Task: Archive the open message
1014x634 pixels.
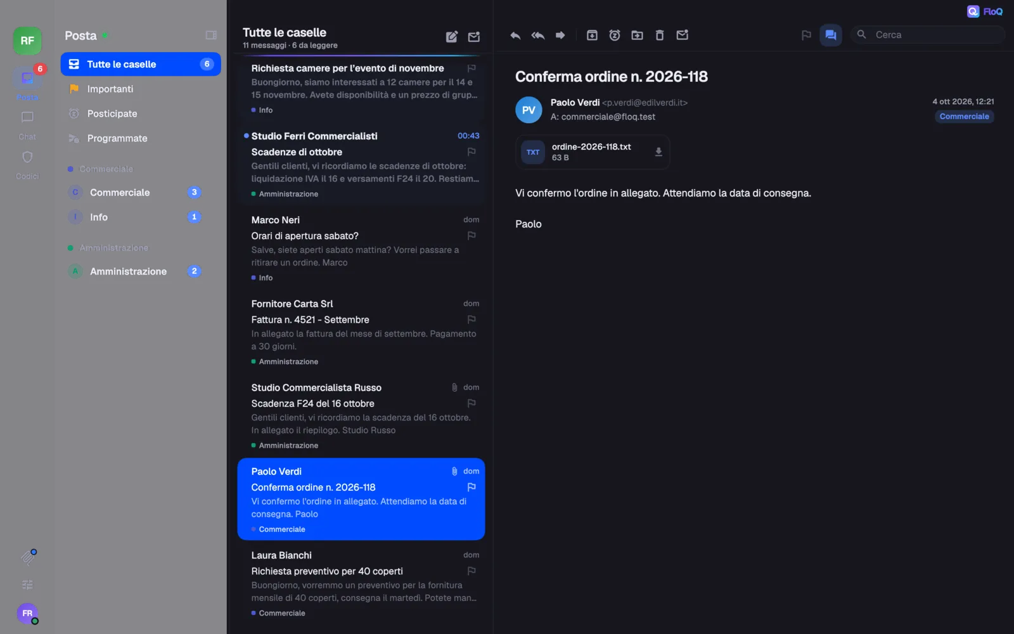Action: pyautogui.click(x=592, y=36)
